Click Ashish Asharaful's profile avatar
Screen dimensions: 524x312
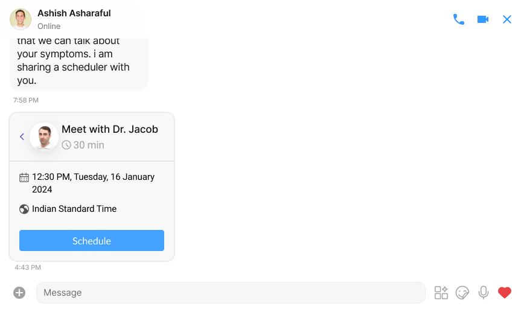[x=21, y=19]
